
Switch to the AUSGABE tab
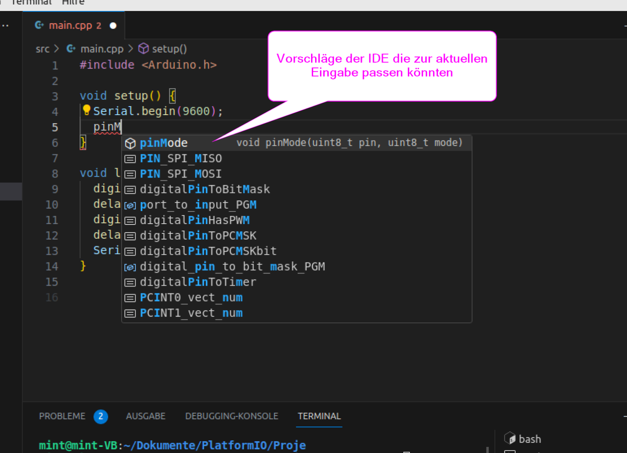coord(146,416)
